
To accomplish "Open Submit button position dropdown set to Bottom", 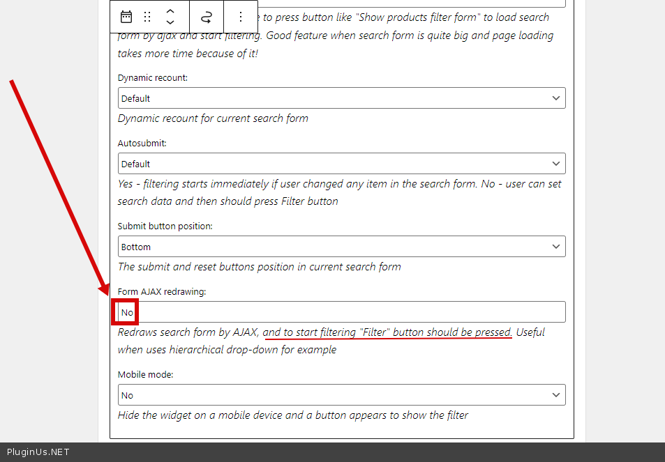I will [341, 247].
